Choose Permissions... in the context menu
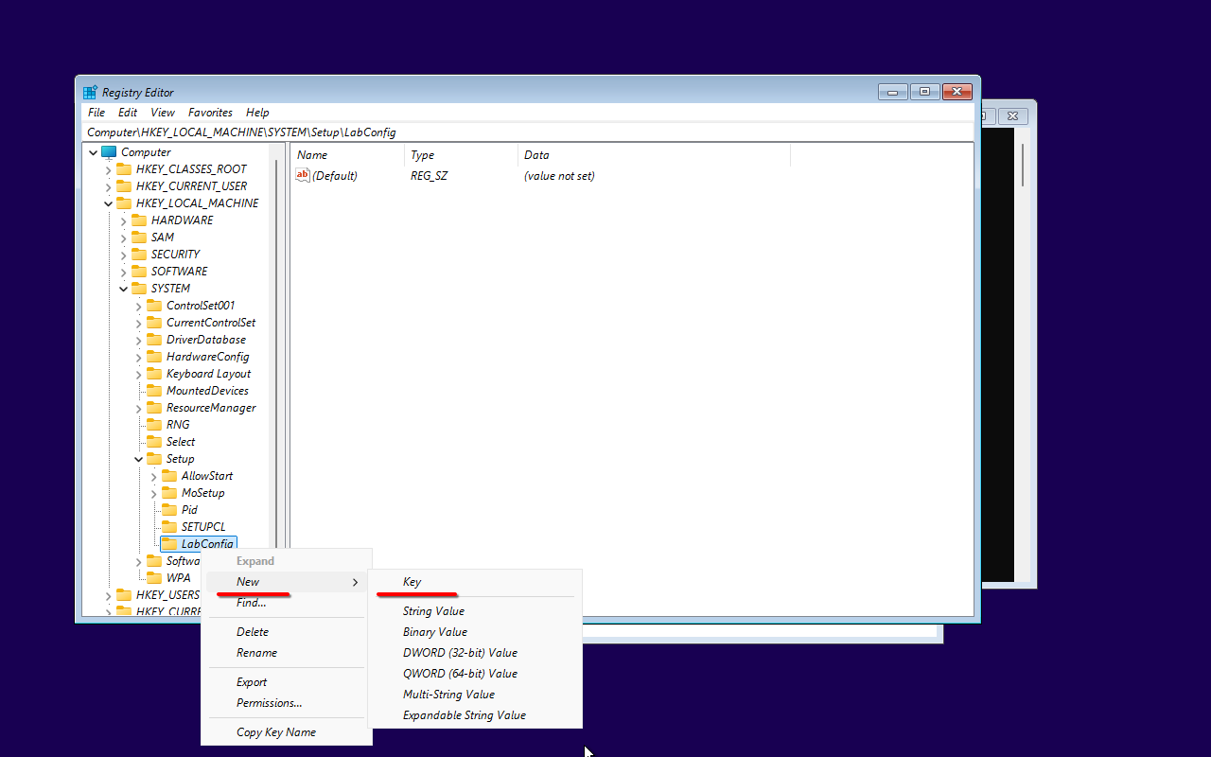 pos(287,703)
